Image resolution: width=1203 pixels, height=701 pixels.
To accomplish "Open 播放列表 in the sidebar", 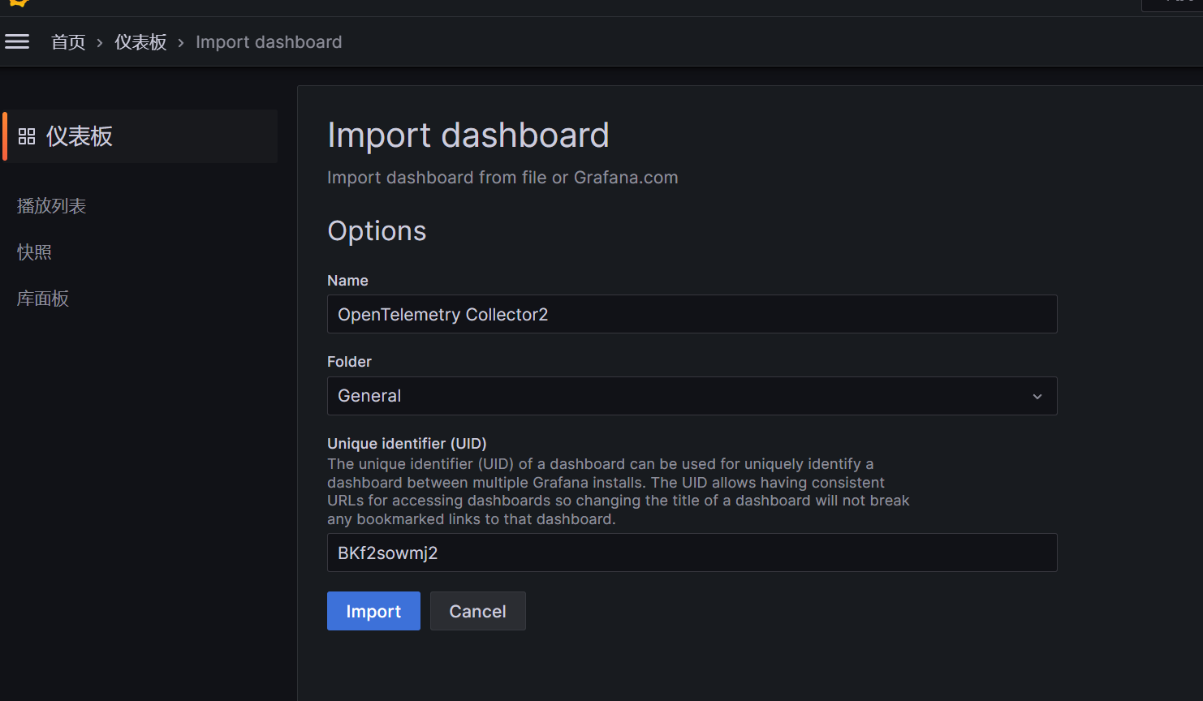I will (51, 206).
